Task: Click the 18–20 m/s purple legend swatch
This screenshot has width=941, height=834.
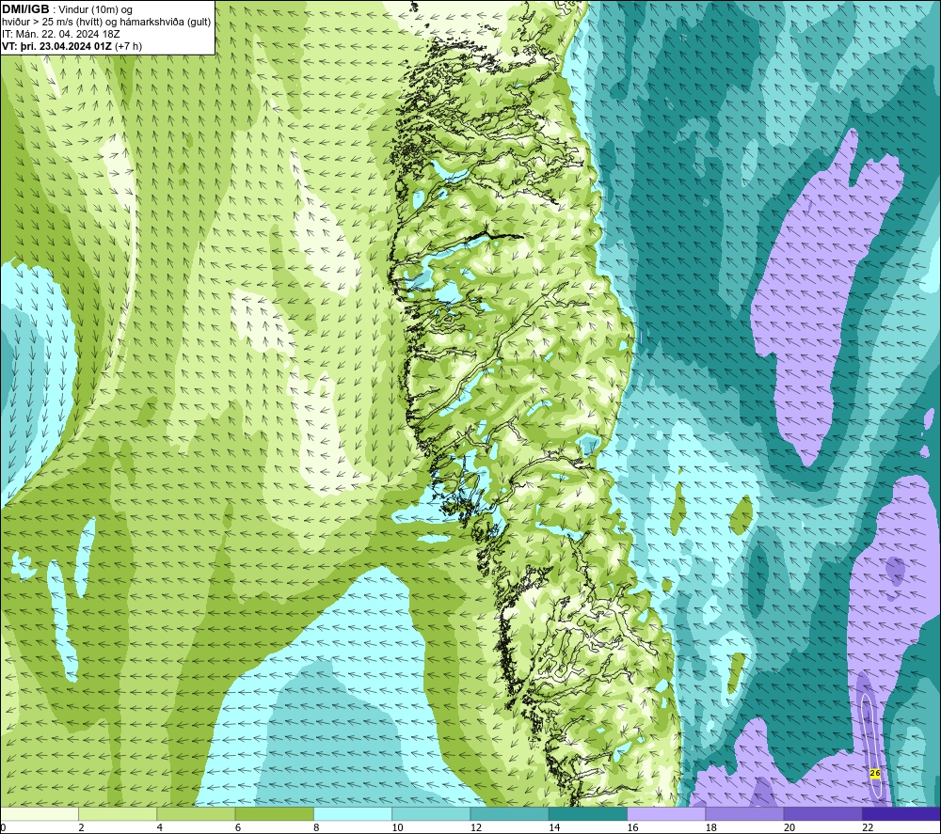Action: coord(744,813)
